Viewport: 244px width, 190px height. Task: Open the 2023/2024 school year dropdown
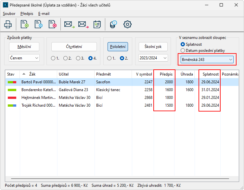[153, 58]
